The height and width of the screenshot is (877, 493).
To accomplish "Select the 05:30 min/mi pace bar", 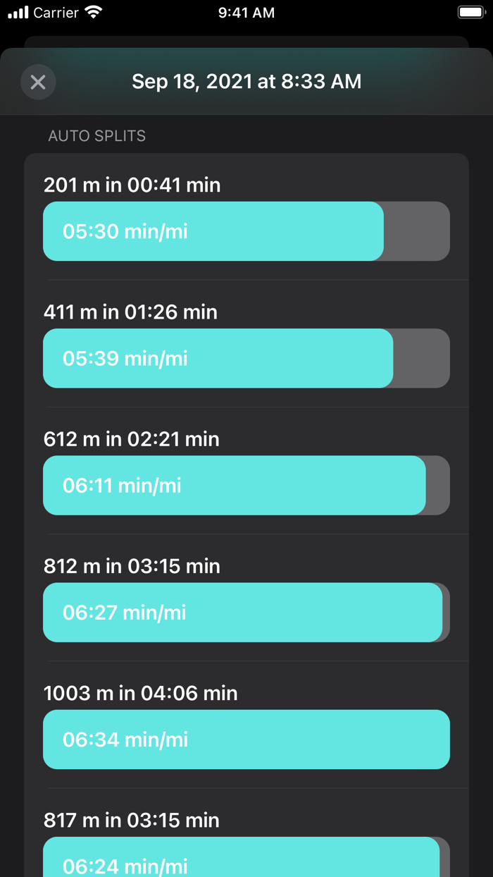I will point(211,231).
